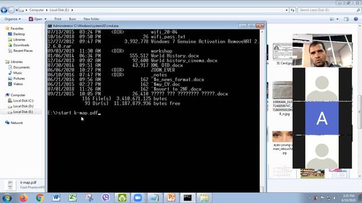The width and height of the screenshot is (362, 203).
Task: Click the Windows Start button
Action: [x=7, y=198]
